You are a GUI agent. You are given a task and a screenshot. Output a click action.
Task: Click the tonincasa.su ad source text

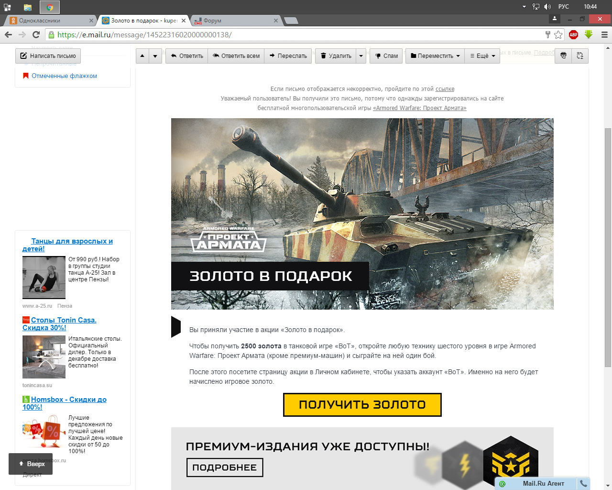coord(37,385)
